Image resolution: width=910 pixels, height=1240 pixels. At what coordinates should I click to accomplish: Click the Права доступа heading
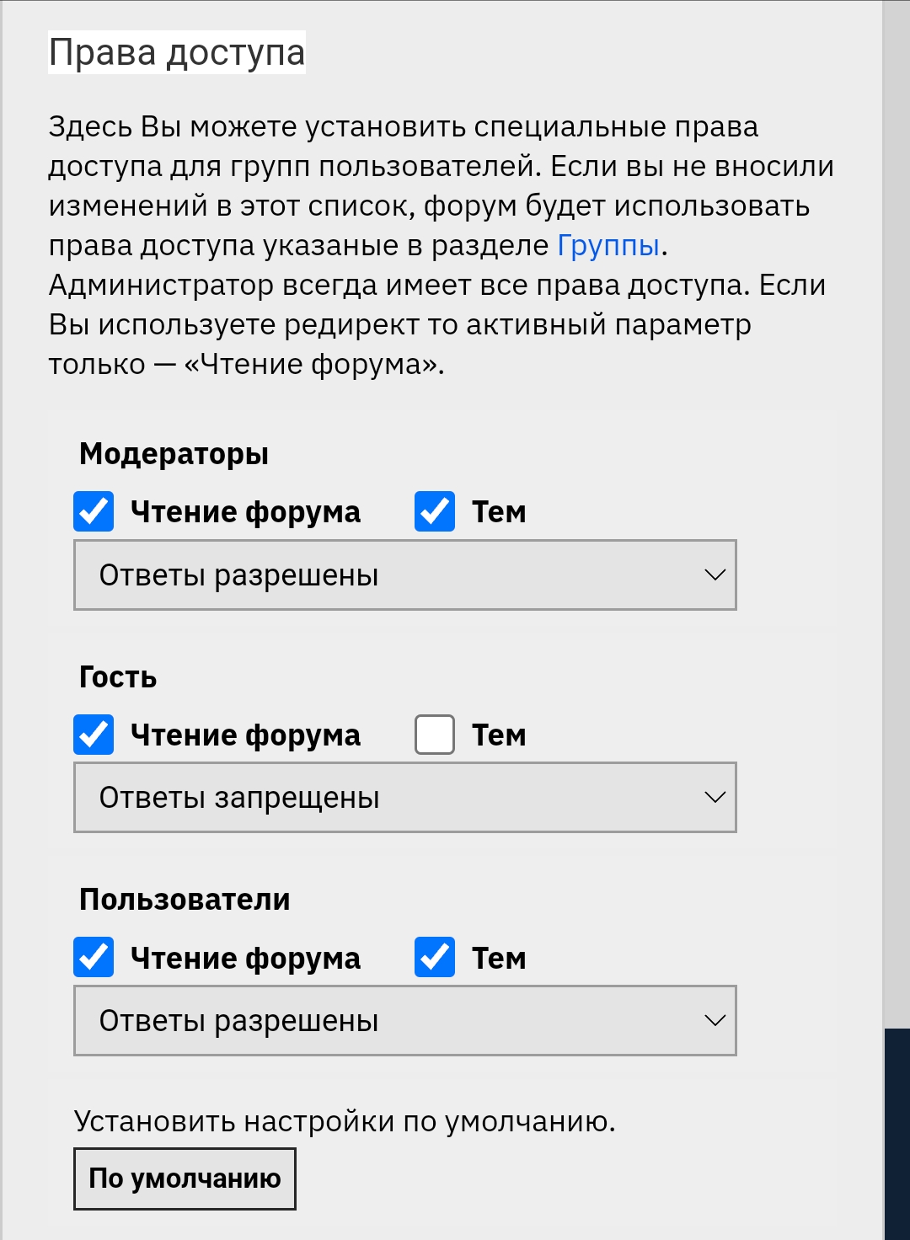pyautogui.click(x=177, y=52)
